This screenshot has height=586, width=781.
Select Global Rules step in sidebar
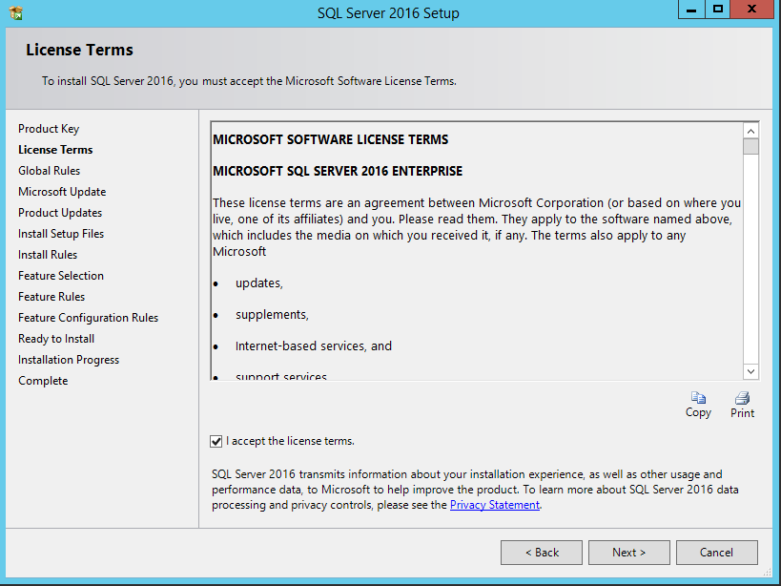click(50, 171)
